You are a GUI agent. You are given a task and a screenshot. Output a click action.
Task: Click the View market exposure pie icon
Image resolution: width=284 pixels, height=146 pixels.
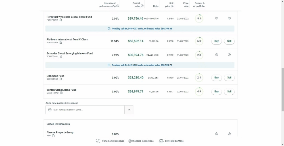click(98, 141)
